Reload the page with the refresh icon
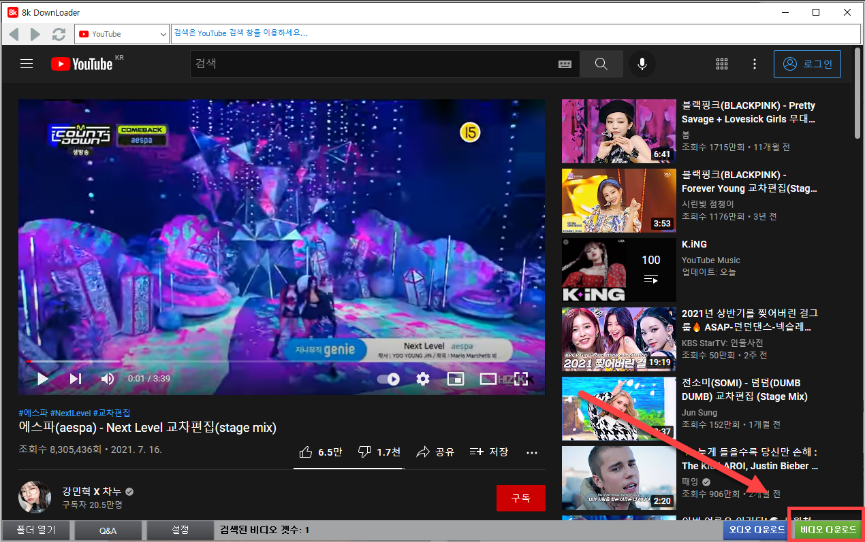This screenshot has width=865, height=542. (x=59, y=34)
